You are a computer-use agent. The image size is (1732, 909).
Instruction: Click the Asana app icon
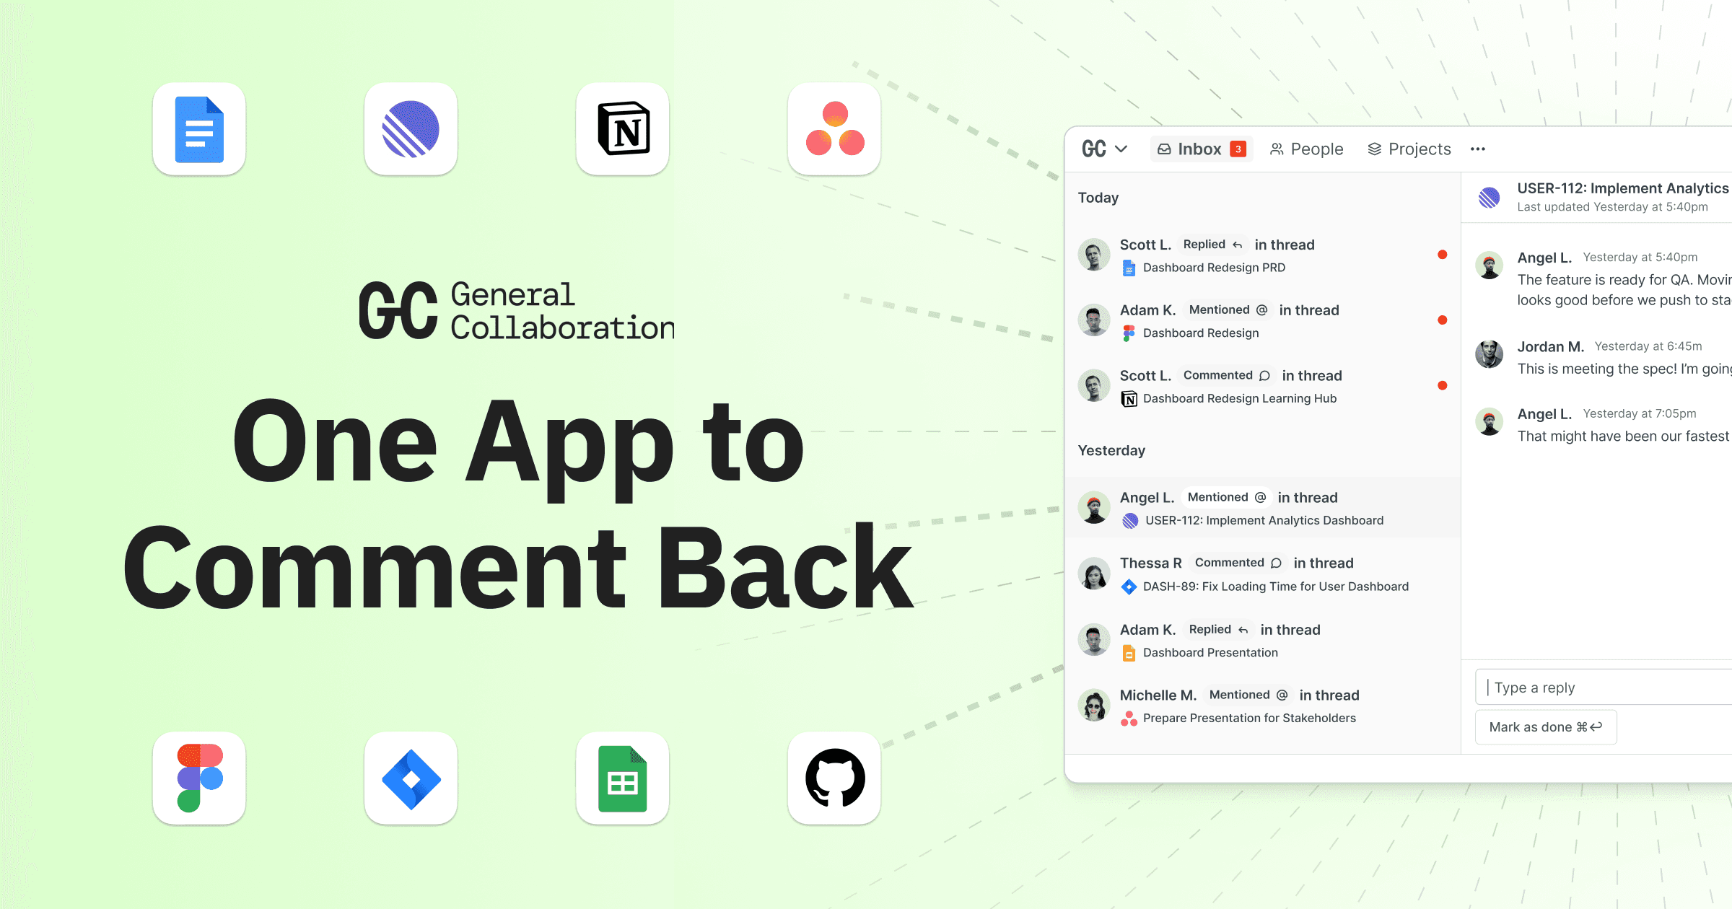834,127
